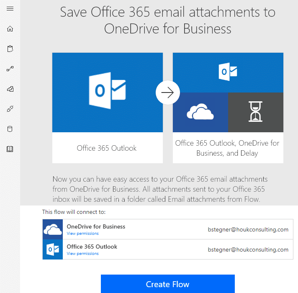
Task: Open Connectors plug icon in sidebar
Action: [10, 109]
